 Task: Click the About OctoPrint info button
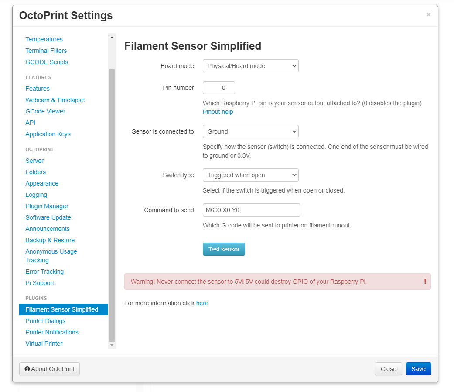[50, 369]
